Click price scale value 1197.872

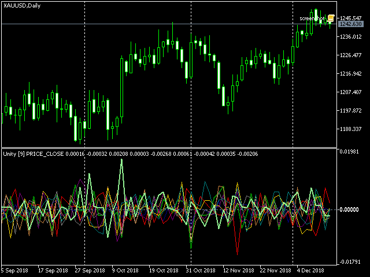pos(350,110)
